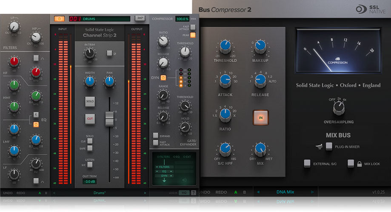Click the speaker icon in routing display
Screen dimensions: 391x212
coord(184,180)
